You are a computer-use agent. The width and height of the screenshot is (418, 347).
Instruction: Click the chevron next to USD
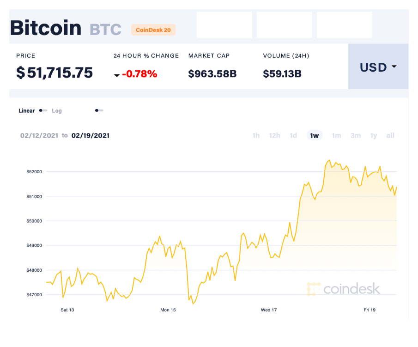(394, 67)
